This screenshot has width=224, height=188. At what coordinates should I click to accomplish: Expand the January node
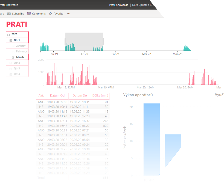pyautogui.click(x=13, y=46)
